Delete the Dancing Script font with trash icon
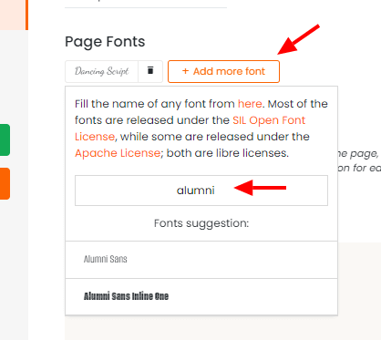 (x=150, y=71)
